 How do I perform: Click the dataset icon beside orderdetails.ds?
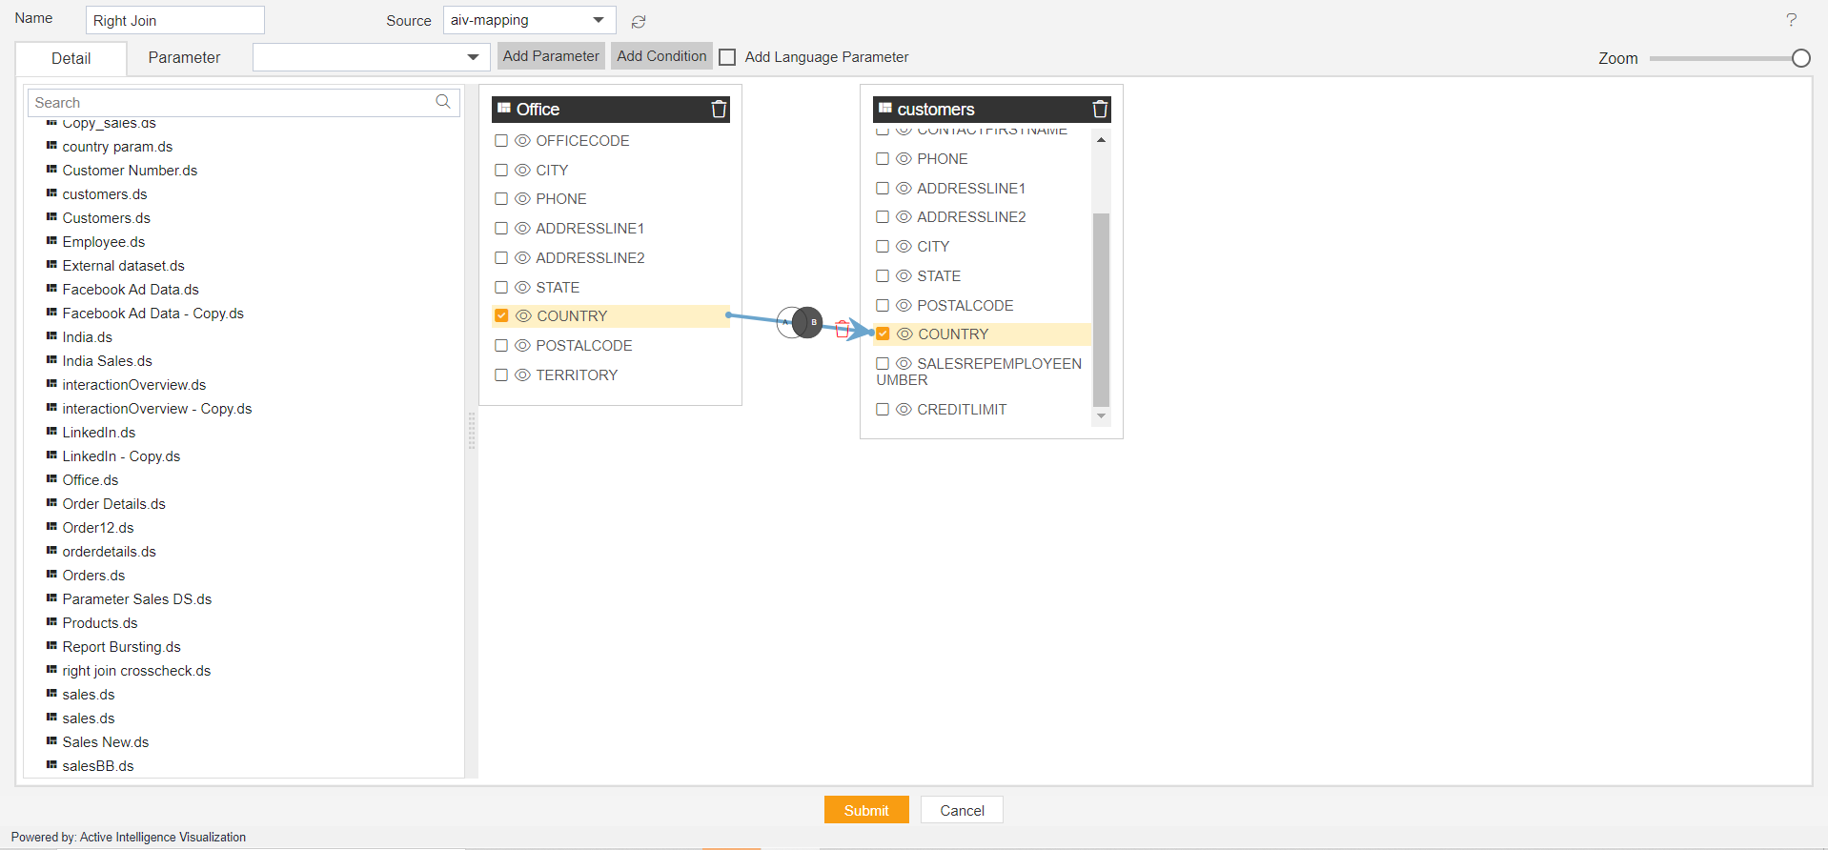click(x=51, y=551)
